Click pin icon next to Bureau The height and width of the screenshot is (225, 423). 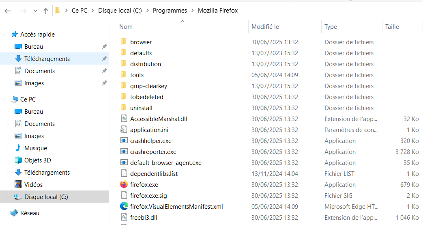pos(104,46)
